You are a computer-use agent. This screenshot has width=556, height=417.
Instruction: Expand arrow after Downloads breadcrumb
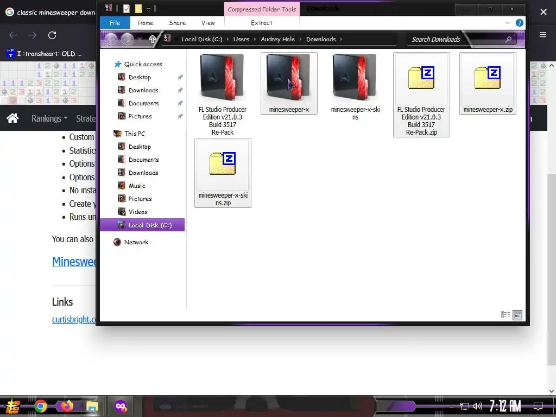pos(341,39)
